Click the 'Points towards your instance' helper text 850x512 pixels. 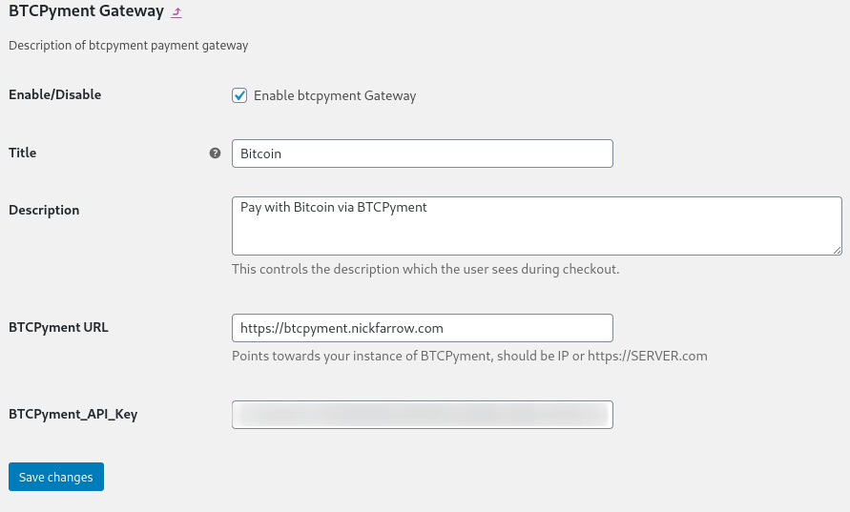point(469,356)
